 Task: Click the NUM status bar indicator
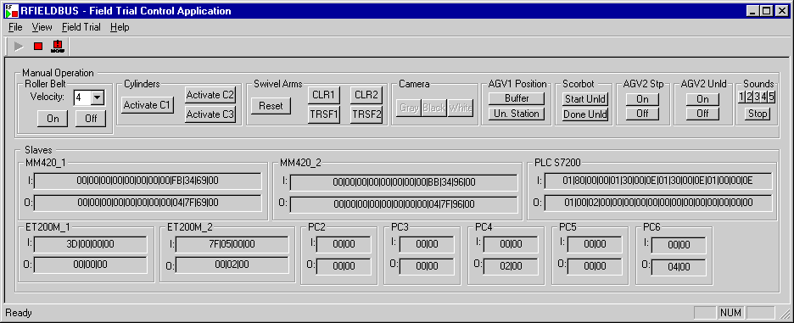pyautogui.click(x=731, y=313)
